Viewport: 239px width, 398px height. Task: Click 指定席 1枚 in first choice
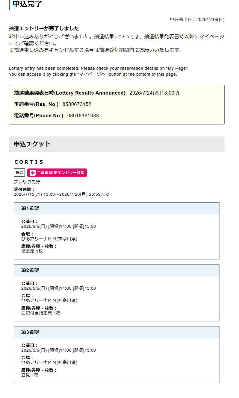tap(32, 251)
